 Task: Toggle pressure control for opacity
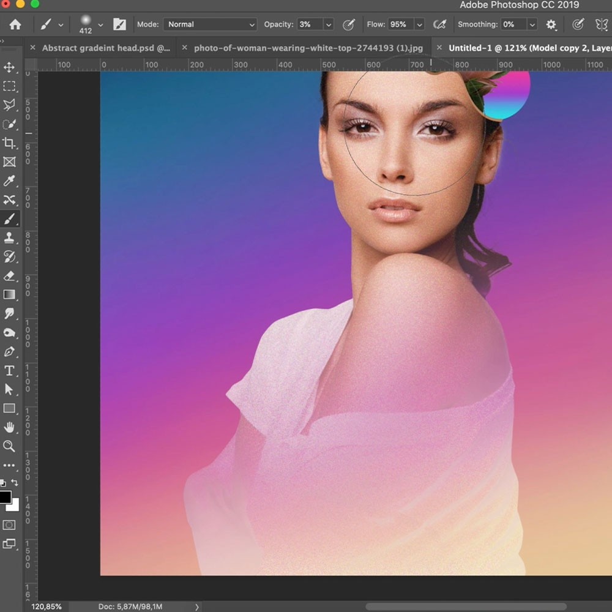(349, 24)
